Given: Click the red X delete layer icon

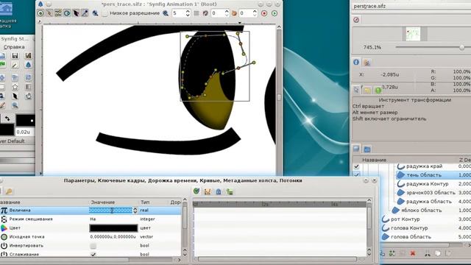Looking at the screenshot, I should tap(413, 253).
